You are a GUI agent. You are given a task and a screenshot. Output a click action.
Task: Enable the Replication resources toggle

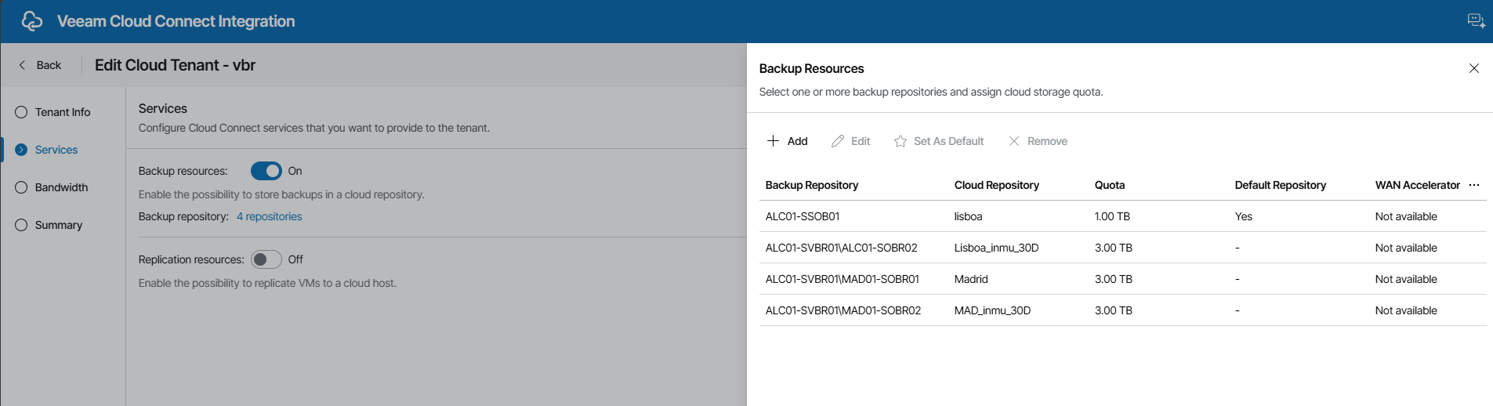(x=266, y=259)
